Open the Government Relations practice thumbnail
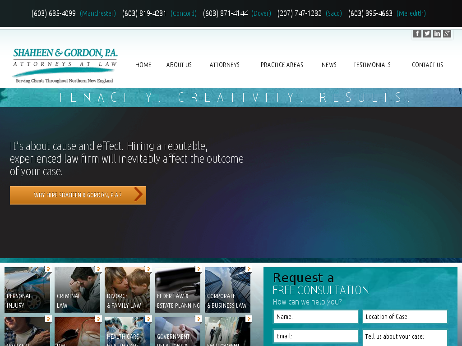 point(177,332)
